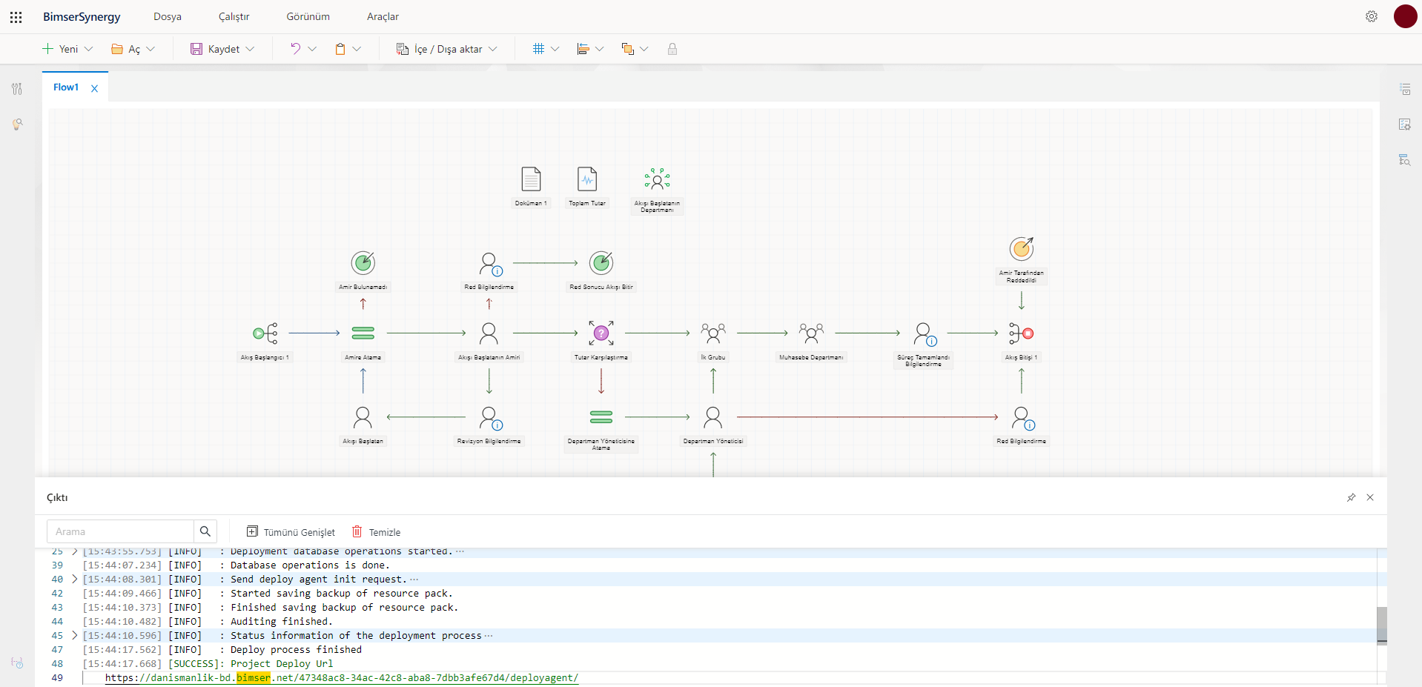Pin the Çıktı output panel
This screenshot has height=687, width=1422.
pyautogui.click(x=1351, y=497)
